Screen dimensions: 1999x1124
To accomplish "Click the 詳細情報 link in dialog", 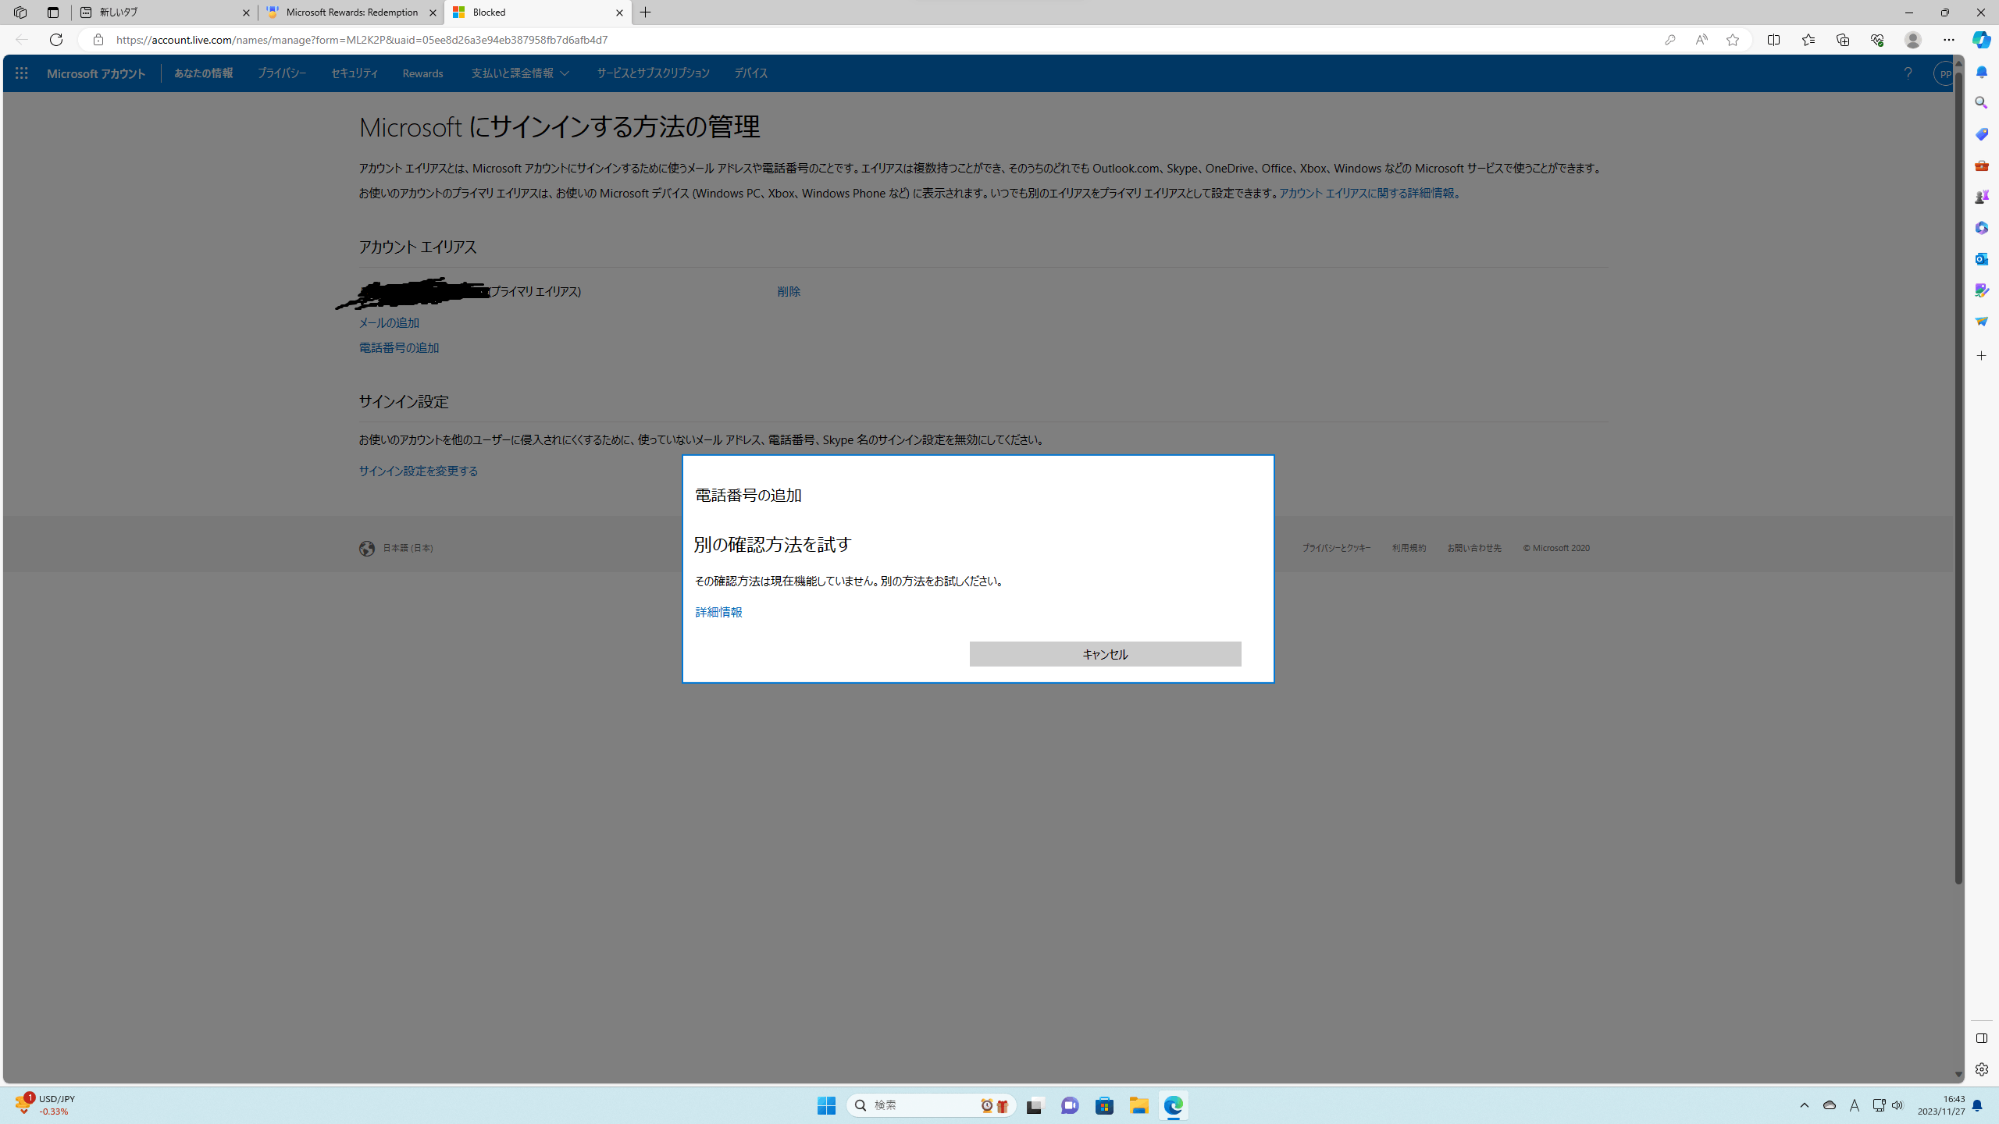I will [x=718, y=612].
